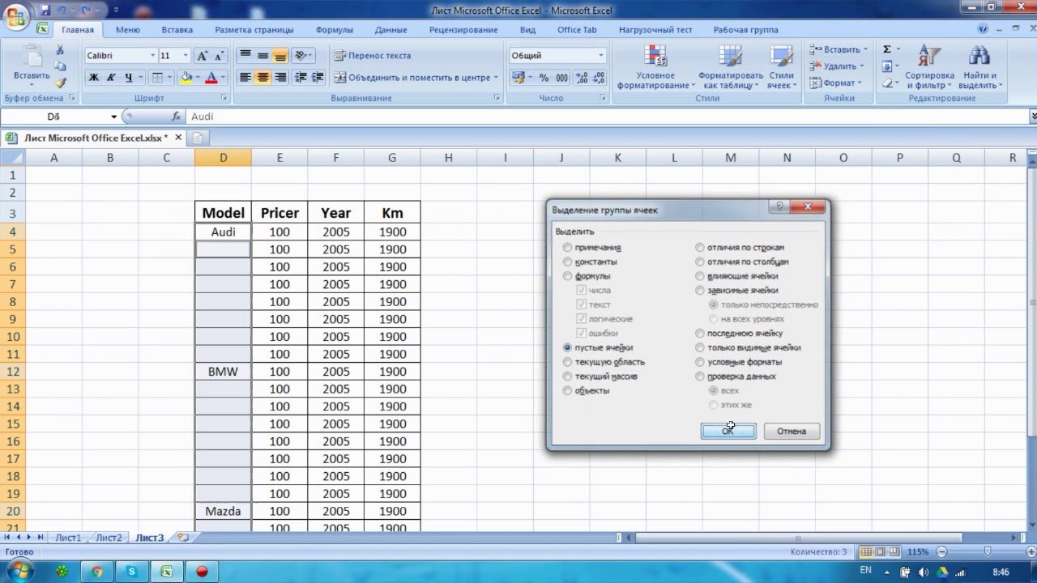Click OK in the cell selection dialog
This screenshot has height=583, width=1037.
coord(728,432)
